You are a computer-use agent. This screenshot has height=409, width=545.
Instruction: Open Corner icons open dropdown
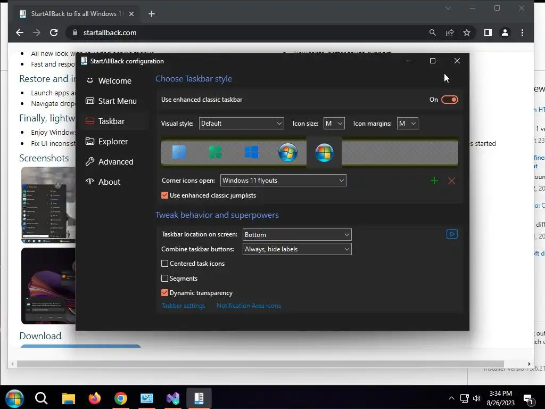283,181
